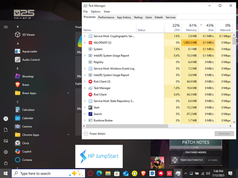Switch to the Services tab
Screen dimensions: 238x178
coord(170,18)
